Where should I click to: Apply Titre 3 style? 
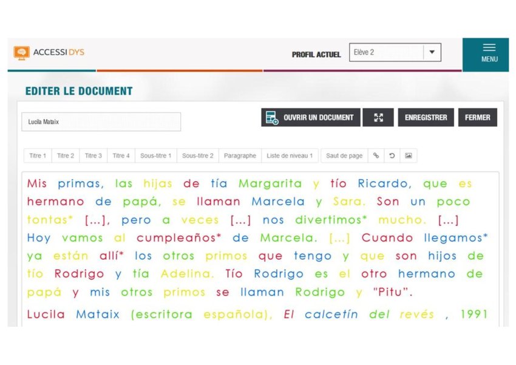[x=93, y=156]
